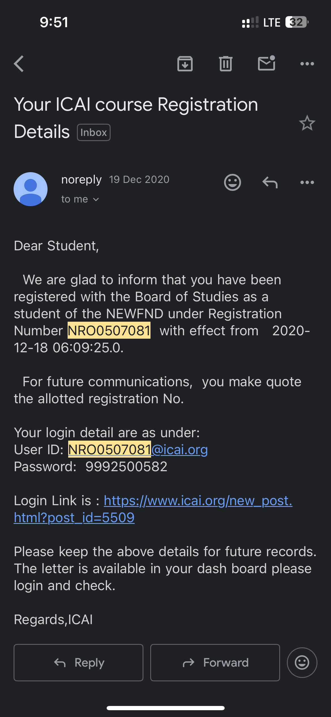Tap the noreply sender name
Viewport: 331px width, 717px height.
(x=81, y=180)
